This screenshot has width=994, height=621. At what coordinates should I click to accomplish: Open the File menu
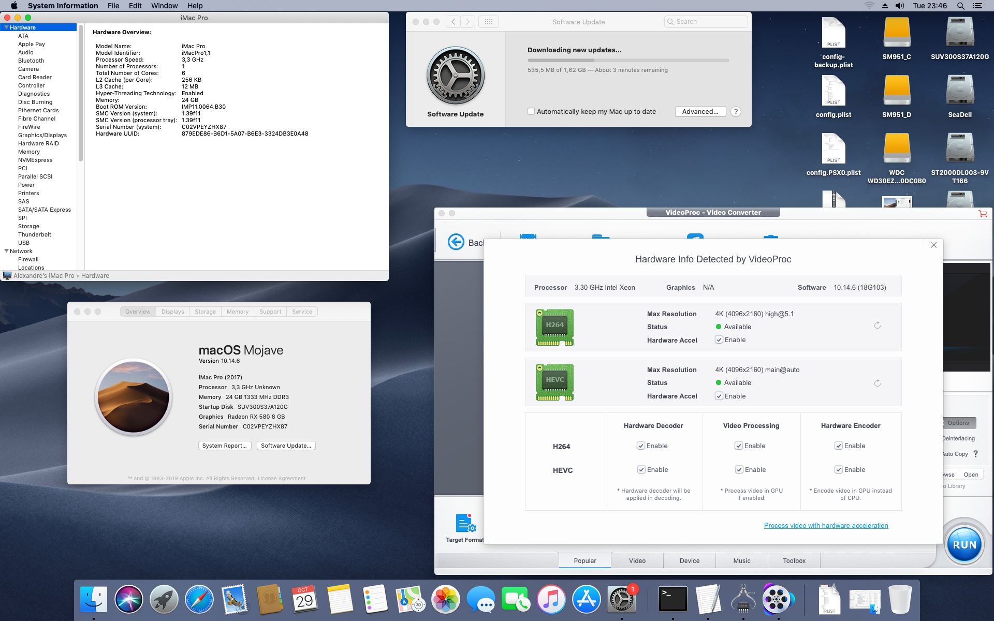(x=113, y=6)
